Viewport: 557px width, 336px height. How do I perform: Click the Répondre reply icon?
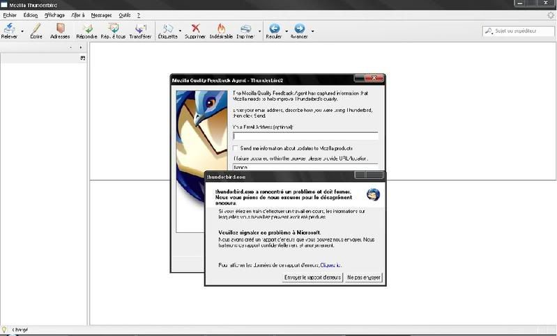[86, 29]
